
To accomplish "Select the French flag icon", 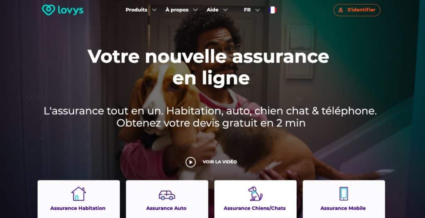I will 273,10.
